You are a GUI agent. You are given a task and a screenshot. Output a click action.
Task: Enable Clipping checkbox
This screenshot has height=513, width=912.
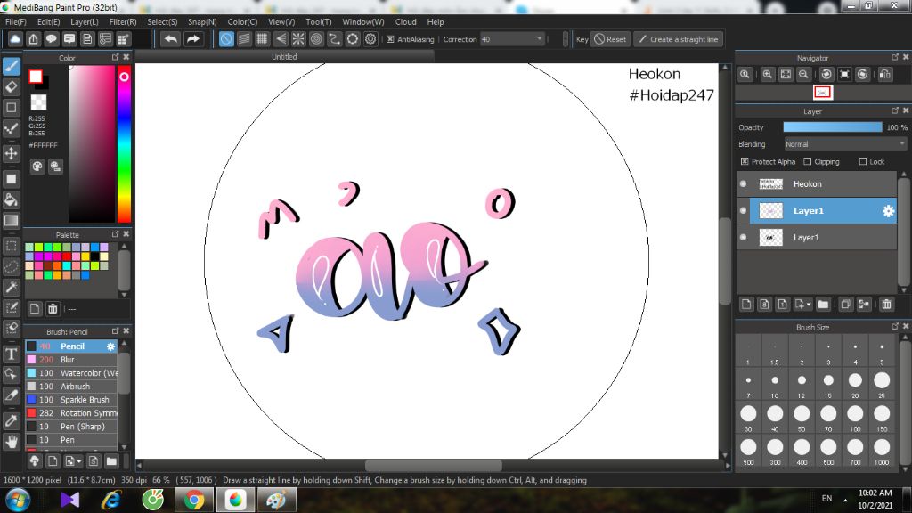(x=807, y=162)
